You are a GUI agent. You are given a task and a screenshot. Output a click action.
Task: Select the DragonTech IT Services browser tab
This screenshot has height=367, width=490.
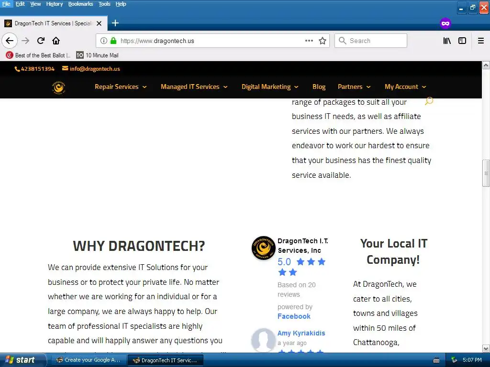coord(53,23)
